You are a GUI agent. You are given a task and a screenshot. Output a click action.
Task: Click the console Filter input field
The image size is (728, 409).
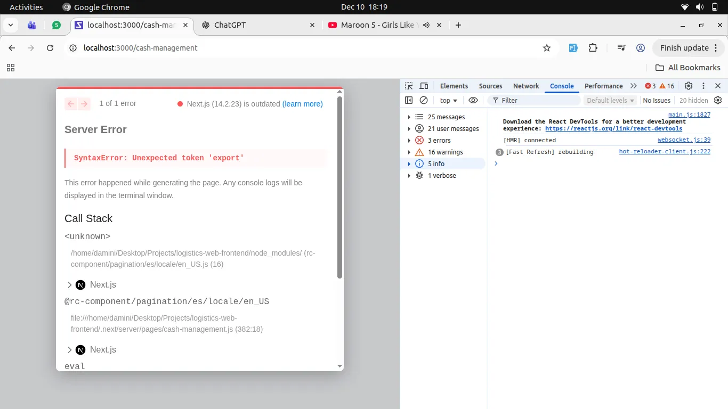click(534, 100)
